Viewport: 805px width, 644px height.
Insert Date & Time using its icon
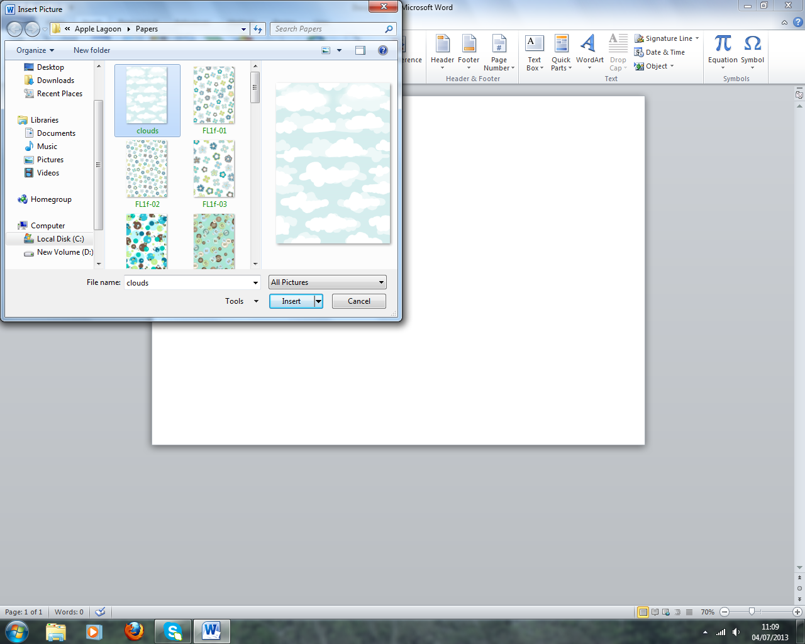(641, 52)
